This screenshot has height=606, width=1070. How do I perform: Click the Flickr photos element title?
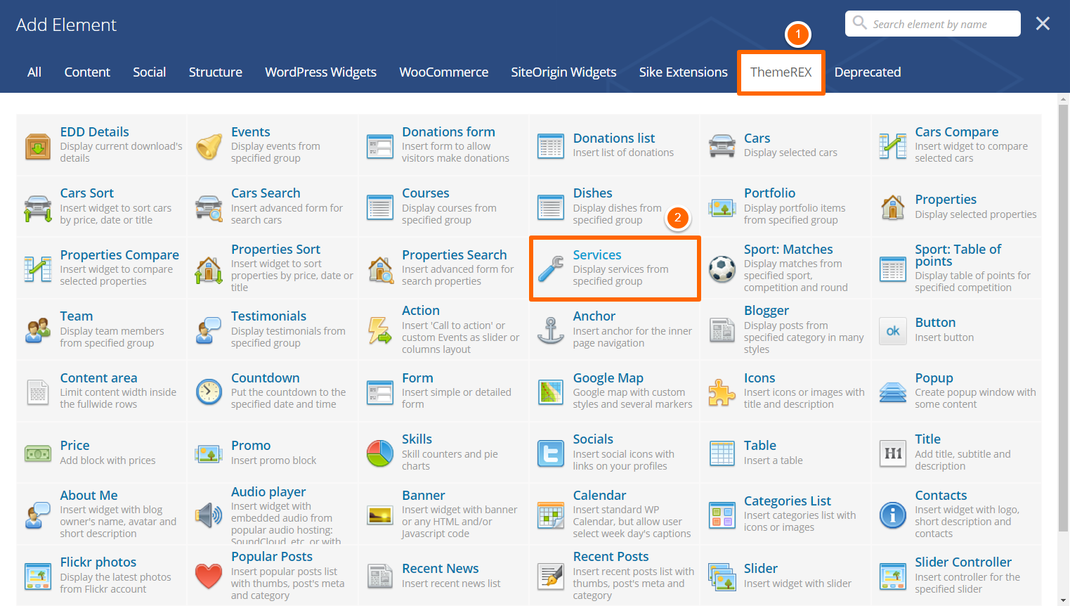coord(98,562)
